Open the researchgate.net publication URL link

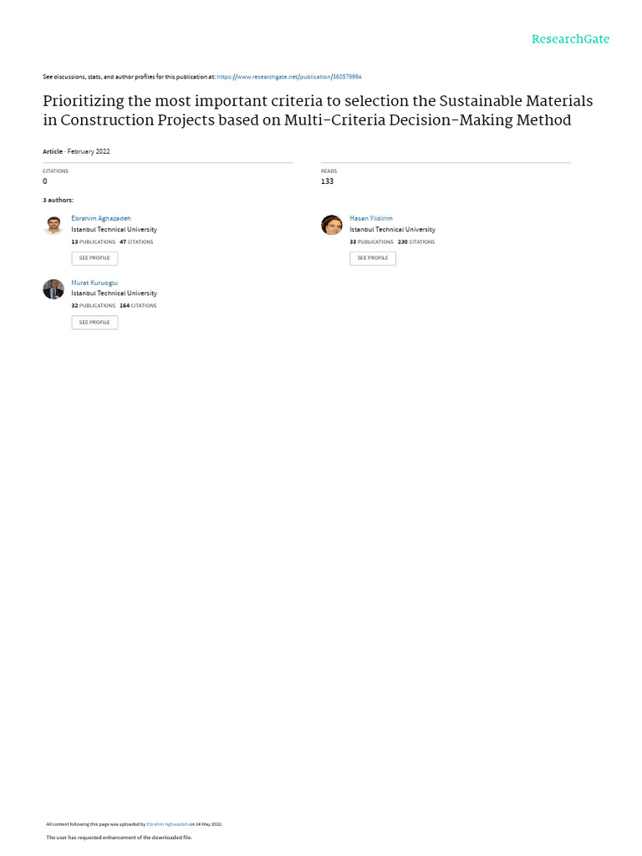point(288,77)
